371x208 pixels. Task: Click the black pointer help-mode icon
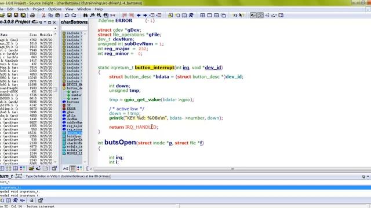241,16
